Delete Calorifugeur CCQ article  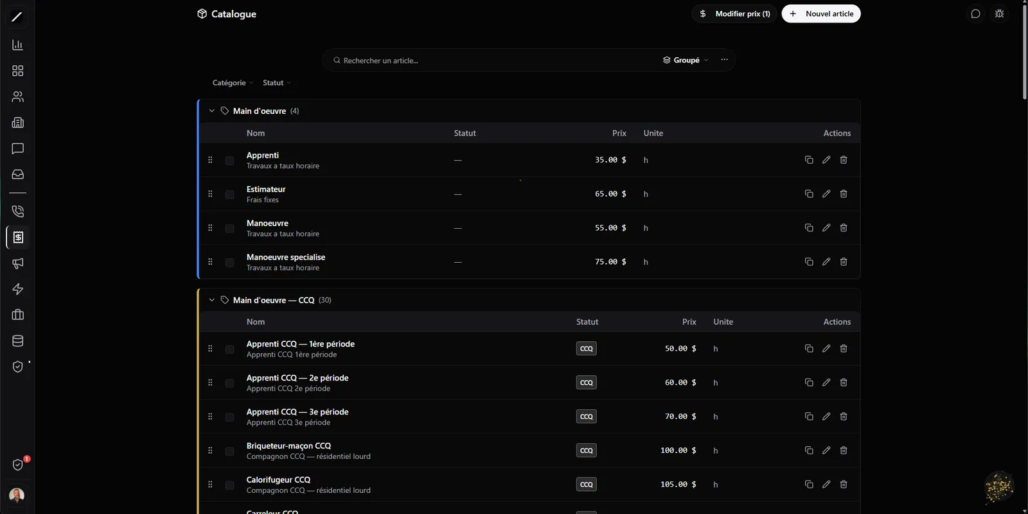(x=844, y=484)
